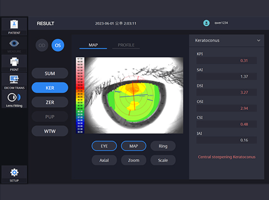Switch to the PROFILE tab
This screenshot has height=200, width=269.
pos(126,45)
